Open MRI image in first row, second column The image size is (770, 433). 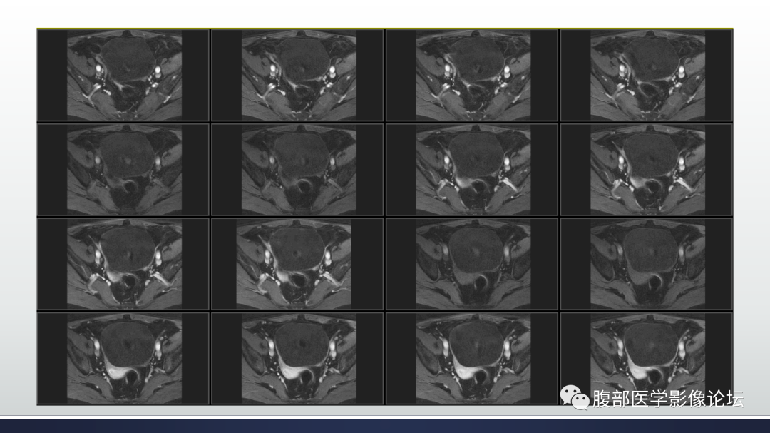[x=297, y=75]
